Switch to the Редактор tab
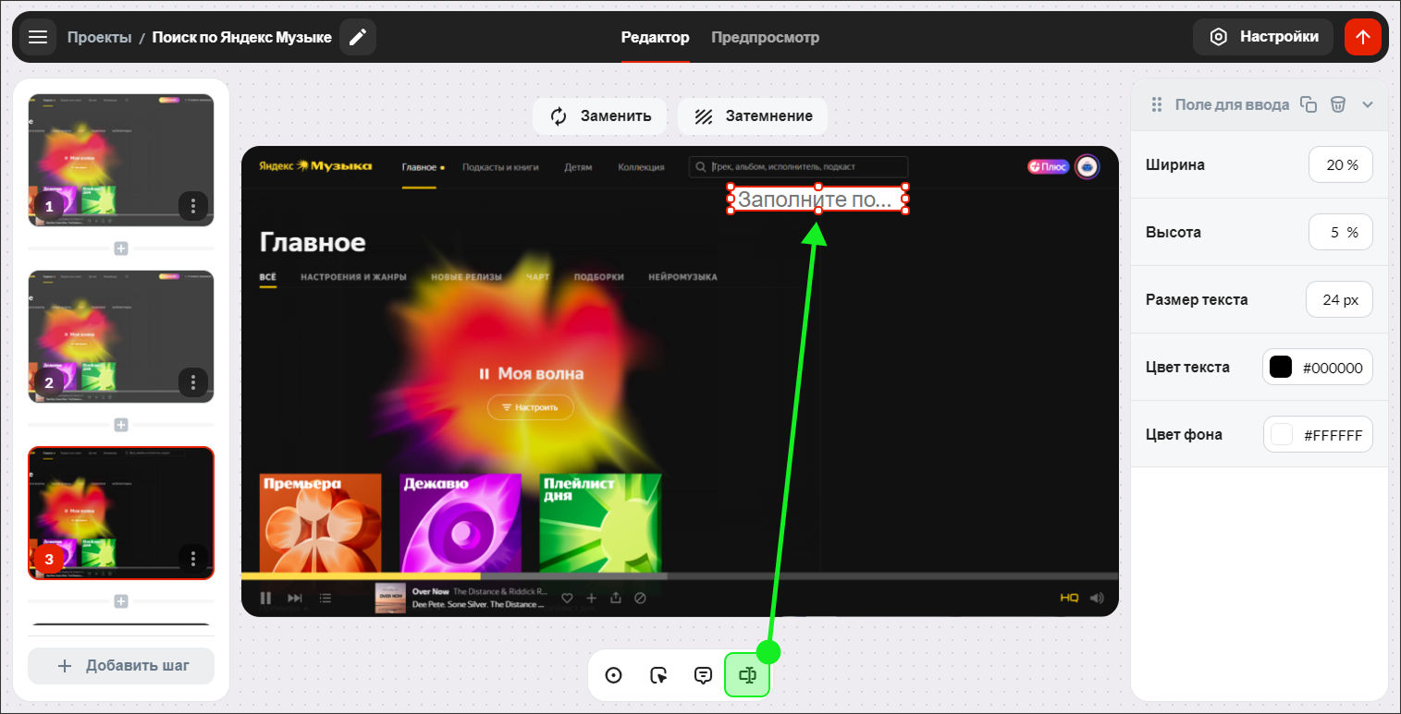Image resolution: width=1401 pixels, height=714 pixels. pos(655,38)
